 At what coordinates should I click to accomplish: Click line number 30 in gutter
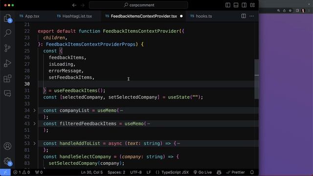tap(27, 84)
